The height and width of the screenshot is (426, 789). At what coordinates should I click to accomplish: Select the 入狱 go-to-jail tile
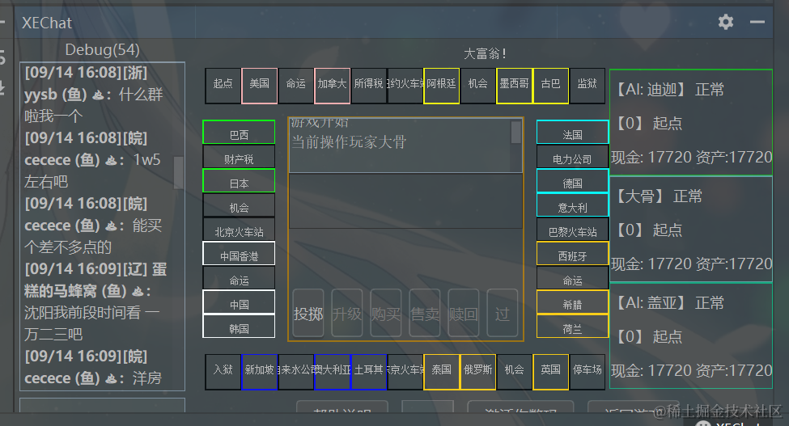(x=223, y=372)
